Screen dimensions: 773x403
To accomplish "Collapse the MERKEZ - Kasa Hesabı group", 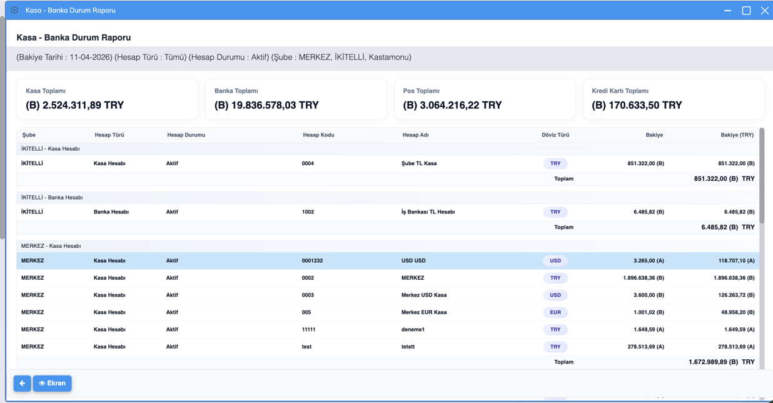I will [51, 246].
